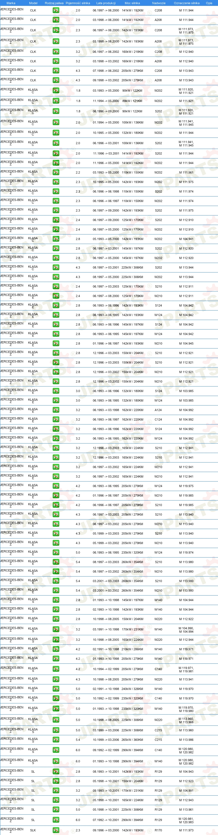Select the 'M 111.961' engine code cell
This screenshot has width=218, height=835.
(186, 172)
